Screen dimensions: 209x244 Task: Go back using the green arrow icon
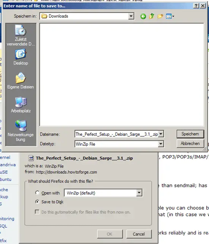point(143,16)
